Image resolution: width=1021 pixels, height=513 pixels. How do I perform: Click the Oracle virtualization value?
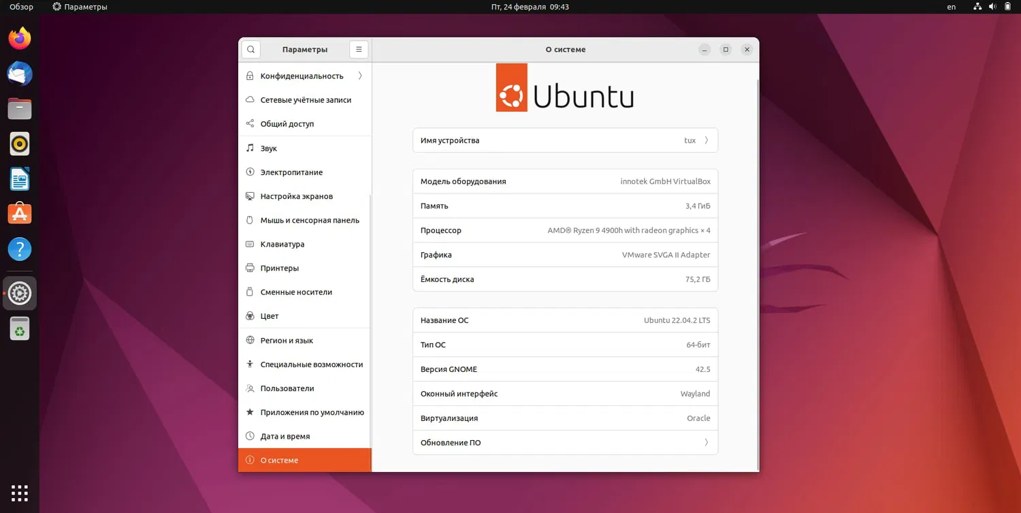coord(699,418)
